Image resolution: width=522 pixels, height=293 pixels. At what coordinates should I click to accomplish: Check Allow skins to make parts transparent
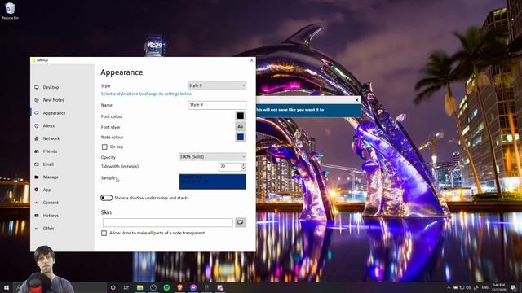pos(104,234)
